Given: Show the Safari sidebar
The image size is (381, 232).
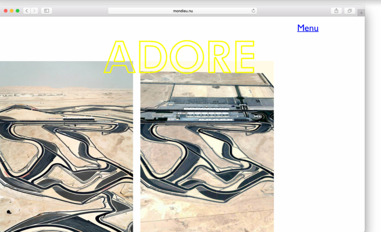Looking at the screenshot, I should pyautogui.click(x=47, y=11).
